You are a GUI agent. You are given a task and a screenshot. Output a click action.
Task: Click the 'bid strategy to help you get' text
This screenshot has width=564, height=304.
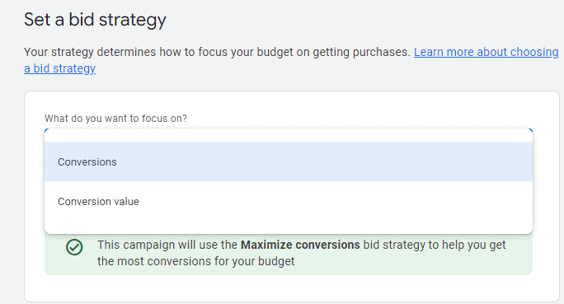(x=435, y=245)
